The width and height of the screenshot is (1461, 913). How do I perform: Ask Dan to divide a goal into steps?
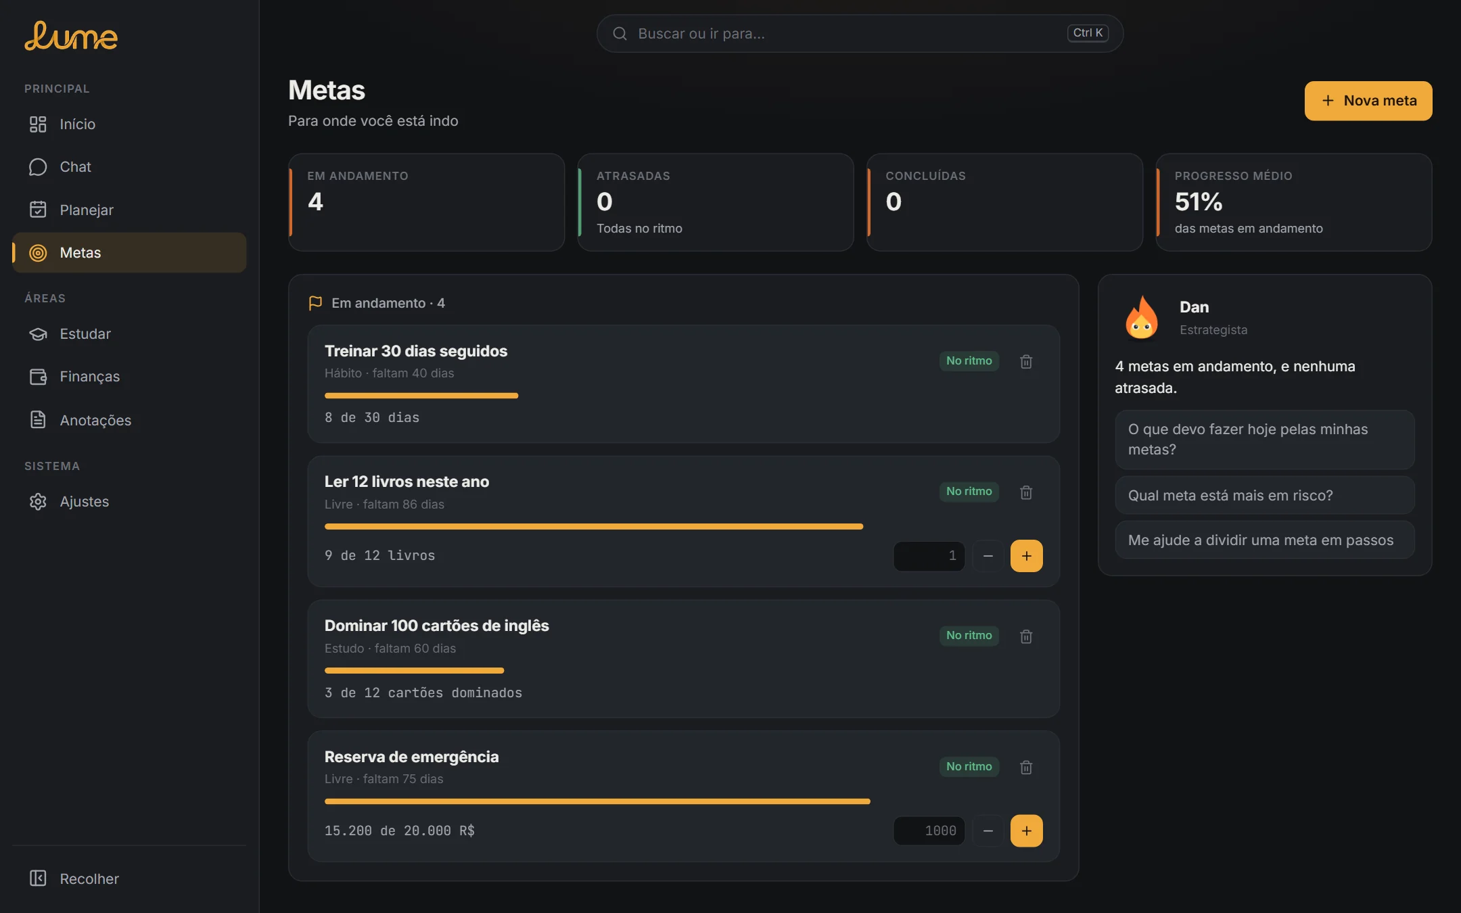point(1264,540)
